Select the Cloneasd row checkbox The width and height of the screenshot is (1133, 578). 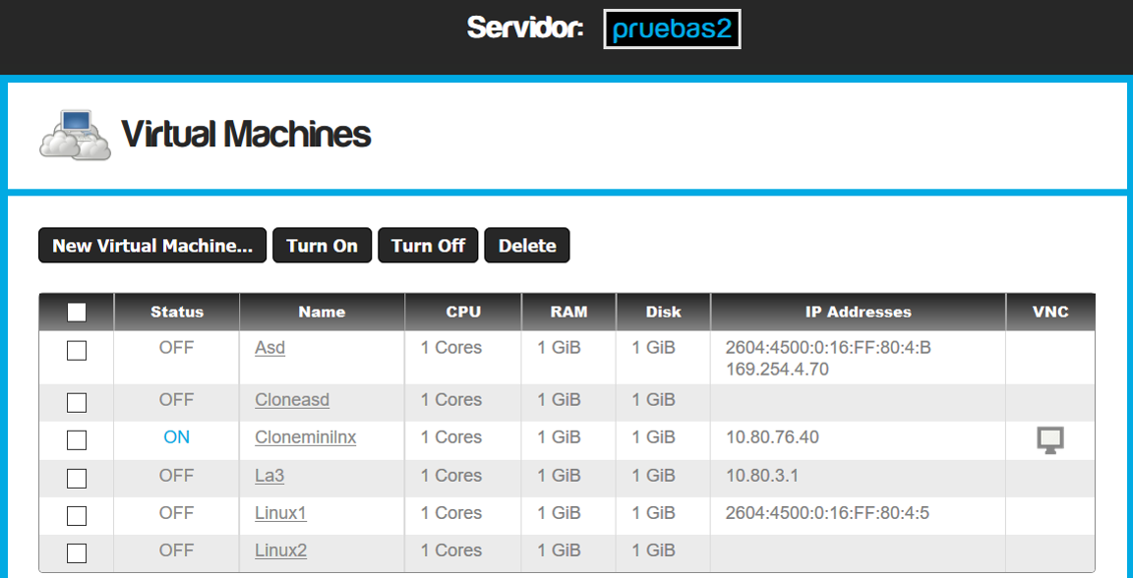tap(76, 402)
